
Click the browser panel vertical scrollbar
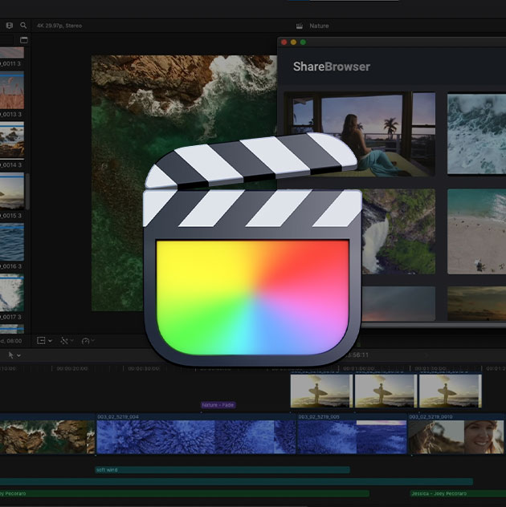tap(27, 192)
